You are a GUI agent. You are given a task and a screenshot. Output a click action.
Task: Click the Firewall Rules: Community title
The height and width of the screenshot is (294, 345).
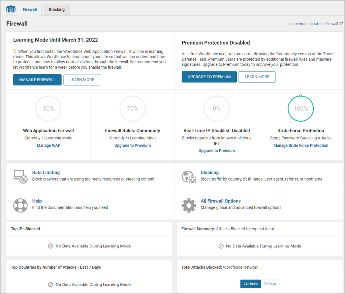point(133,131)
